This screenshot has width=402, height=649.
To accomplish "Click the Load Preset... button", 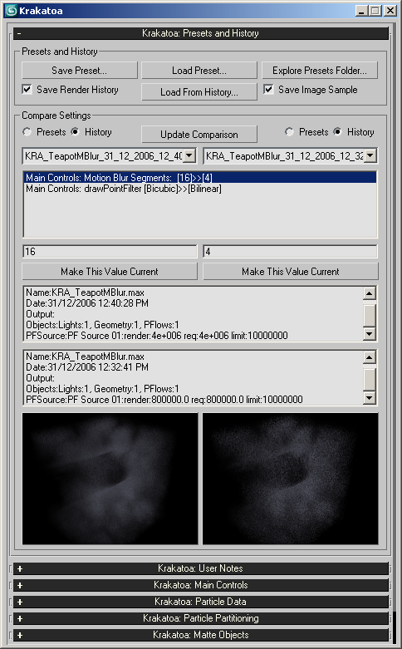I will point(199,71).
